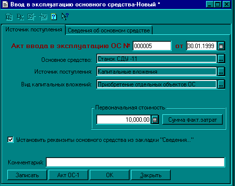Click the 'Капитальные вложения' field
The width and height of the screenshot is (235, 186).
click(x=157, y=72)
